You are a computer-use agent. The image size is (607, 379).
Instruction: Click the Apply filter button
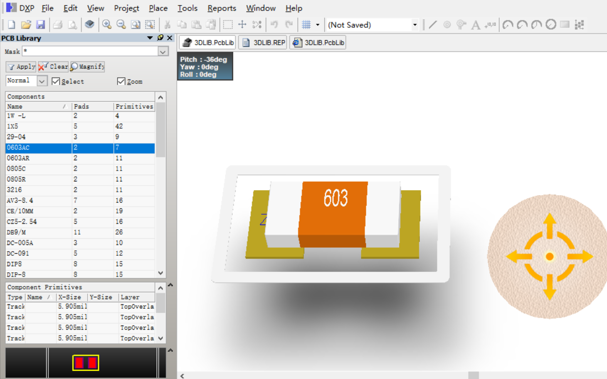[x=21, y=66]
